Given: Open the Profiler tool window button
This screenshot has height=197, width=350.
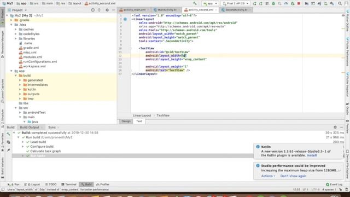Looking at the screenshot, I should [103, 184].
